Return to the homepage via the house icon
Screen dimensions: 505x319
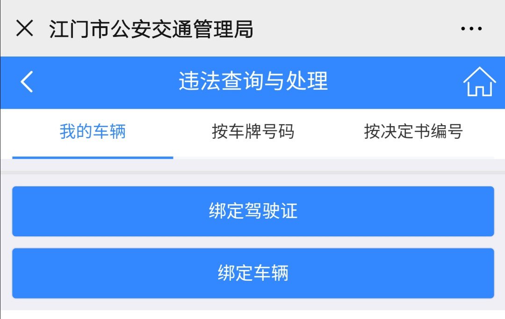tap(479, 82)
